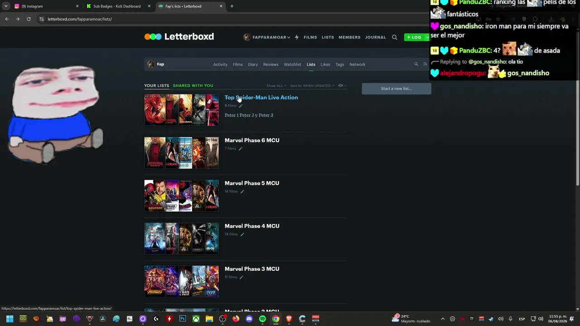Open Top Spider-Man Live Action list link
The height and width of the screenshot is (326, 580).
pyautogui.click(x=261, y=97)
